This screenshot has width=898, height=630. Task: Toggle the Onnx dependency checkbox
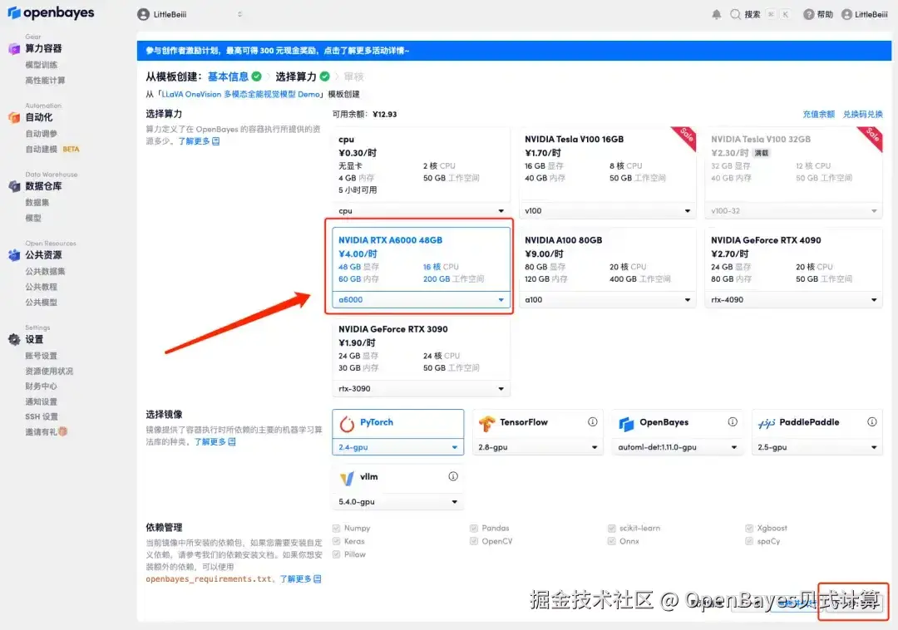[x=612, y=541]
